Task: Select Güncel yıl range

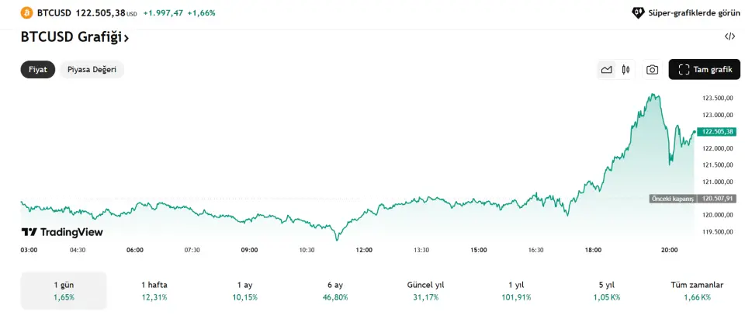Action: point(425,290)
